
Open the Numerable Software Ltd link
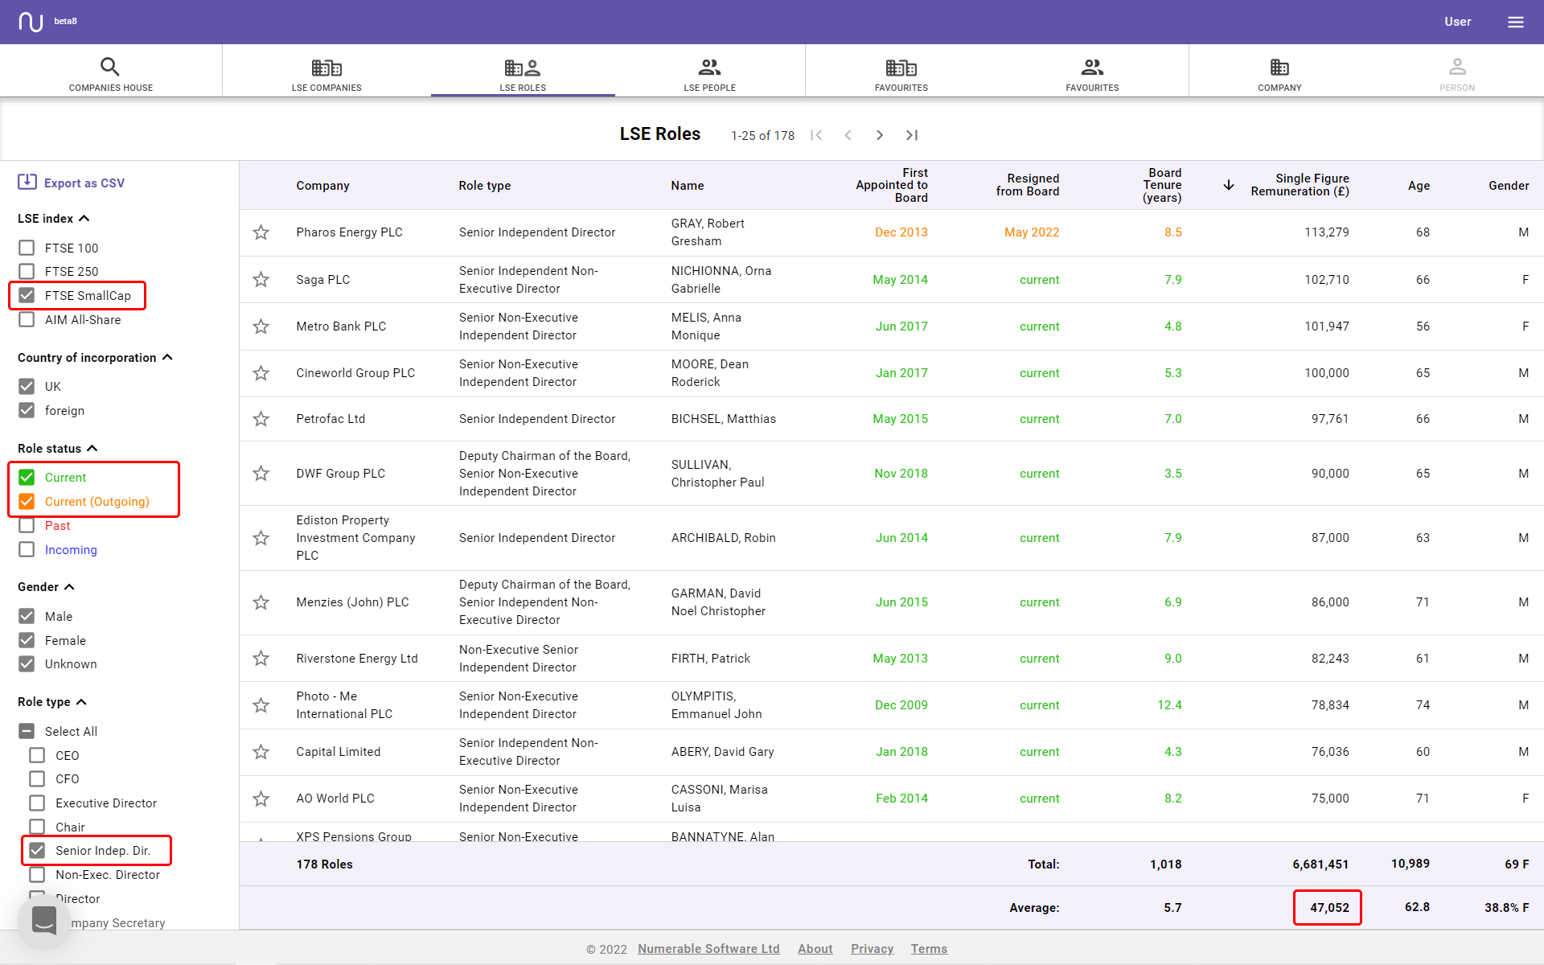click(708, 949)
